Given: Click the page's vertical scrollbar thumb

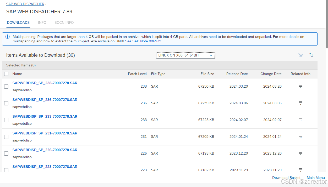Looking at the screenshot, I should [327, 24].
